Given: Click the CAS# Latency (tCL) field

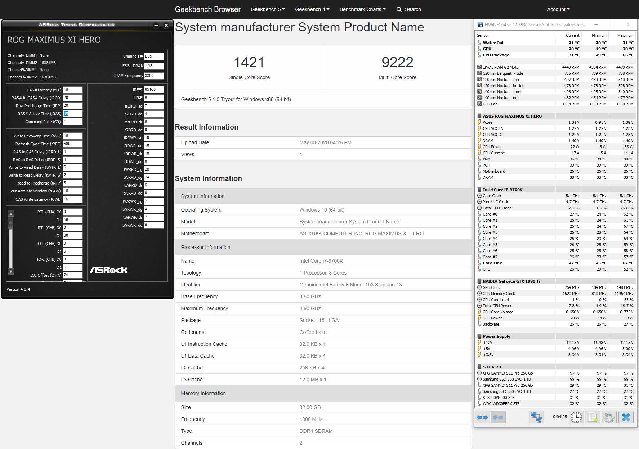Looking at the screenshot, I should click(x=73, y=90).
